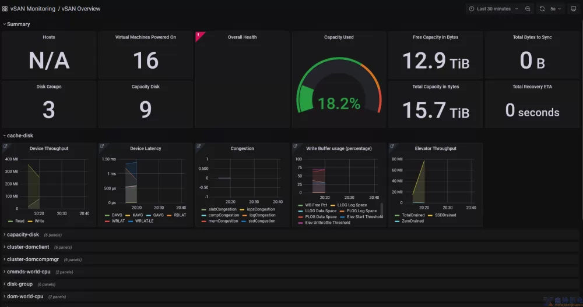
Task: Click the cycle view mode monitor icon
Action: 573,9
